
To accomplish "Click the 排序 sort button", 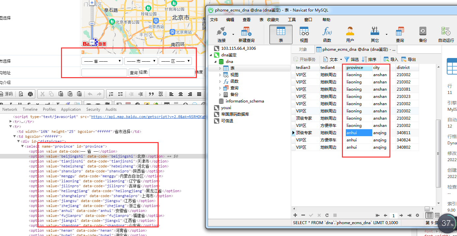I will [x=369, y=59].
